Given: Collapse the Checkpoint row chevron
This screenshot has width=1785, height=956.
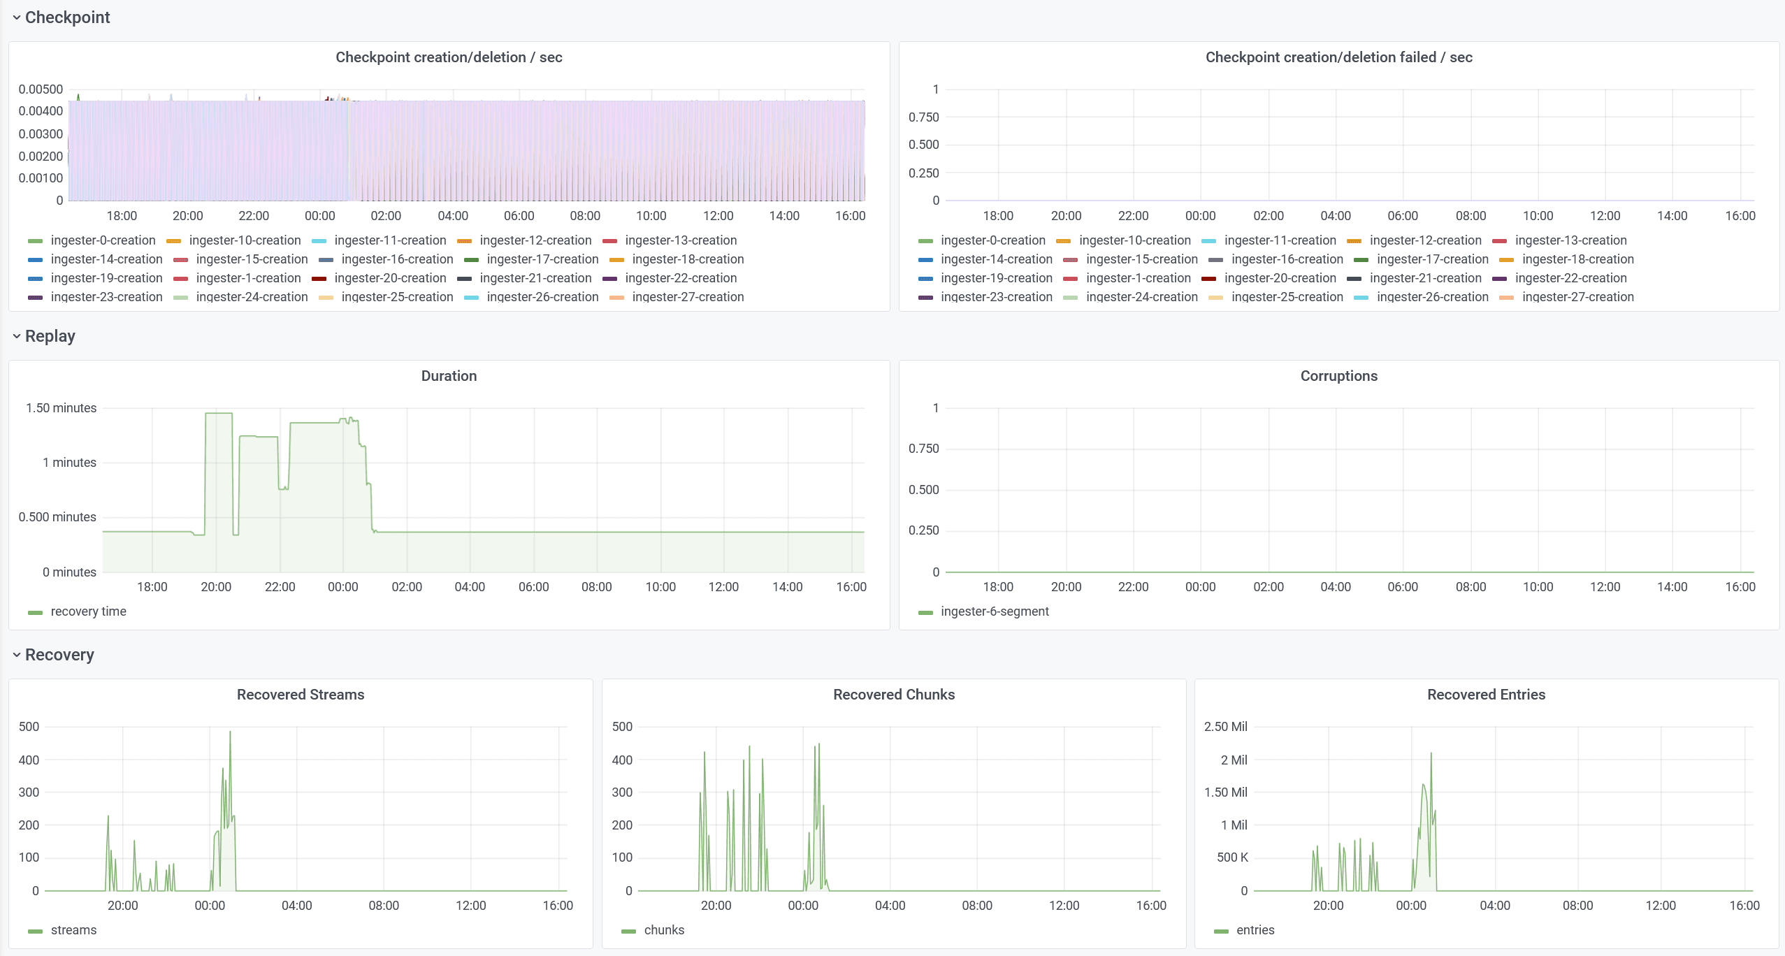Looking at the screenshot, I should [x=17, y=17].
